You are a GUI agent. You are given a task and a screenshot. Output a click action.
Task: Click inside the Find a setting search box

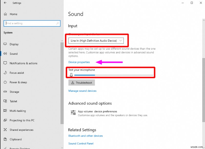tap(32, 23)
